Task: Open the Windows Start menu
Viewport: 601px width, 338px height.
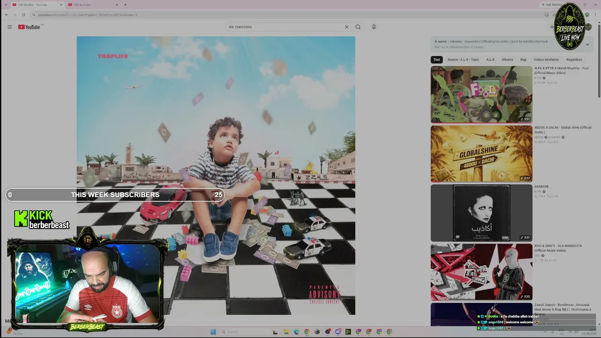Action: (x=213, y=332)
